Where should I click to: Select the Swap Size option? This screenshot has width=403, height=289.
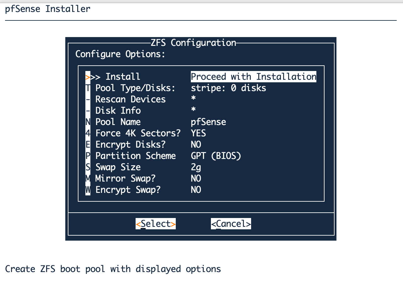143,167
